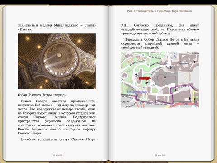The width and height of the screenshot is (217, 163).
Task: Click the caption 'Собор Святого Петра изнутри'
Action: coord(42,95)
